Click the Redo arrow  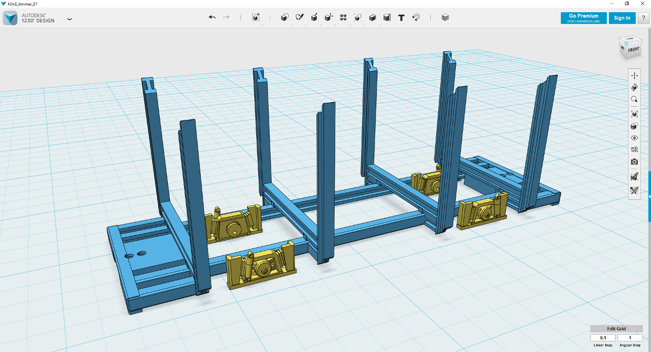click(x=226, y=17)
